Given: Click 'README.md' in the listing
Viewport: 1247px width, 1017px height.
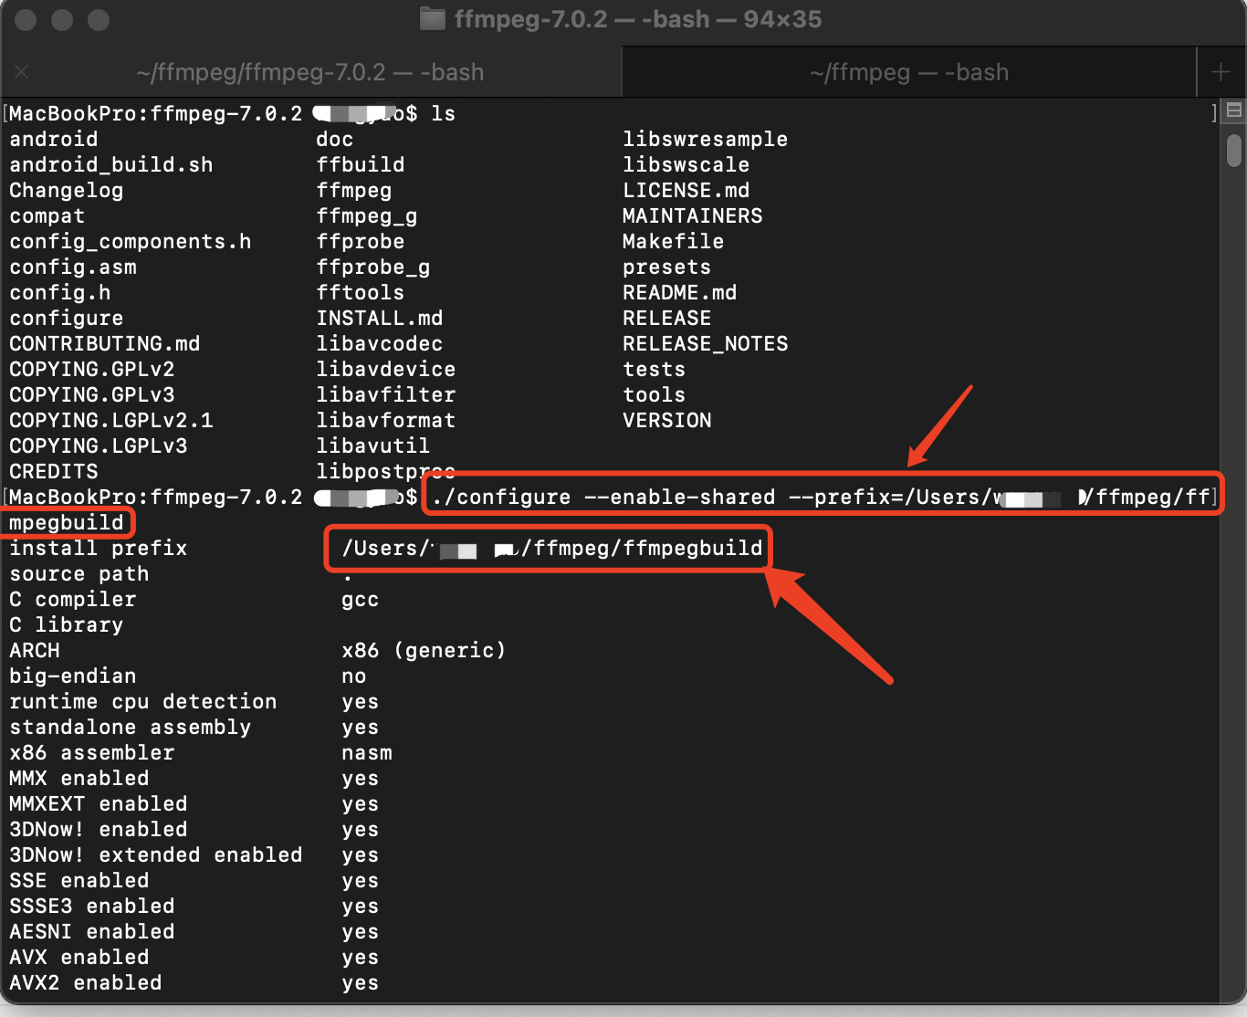Looking at the screenshot, I should (x=680, y=293).
